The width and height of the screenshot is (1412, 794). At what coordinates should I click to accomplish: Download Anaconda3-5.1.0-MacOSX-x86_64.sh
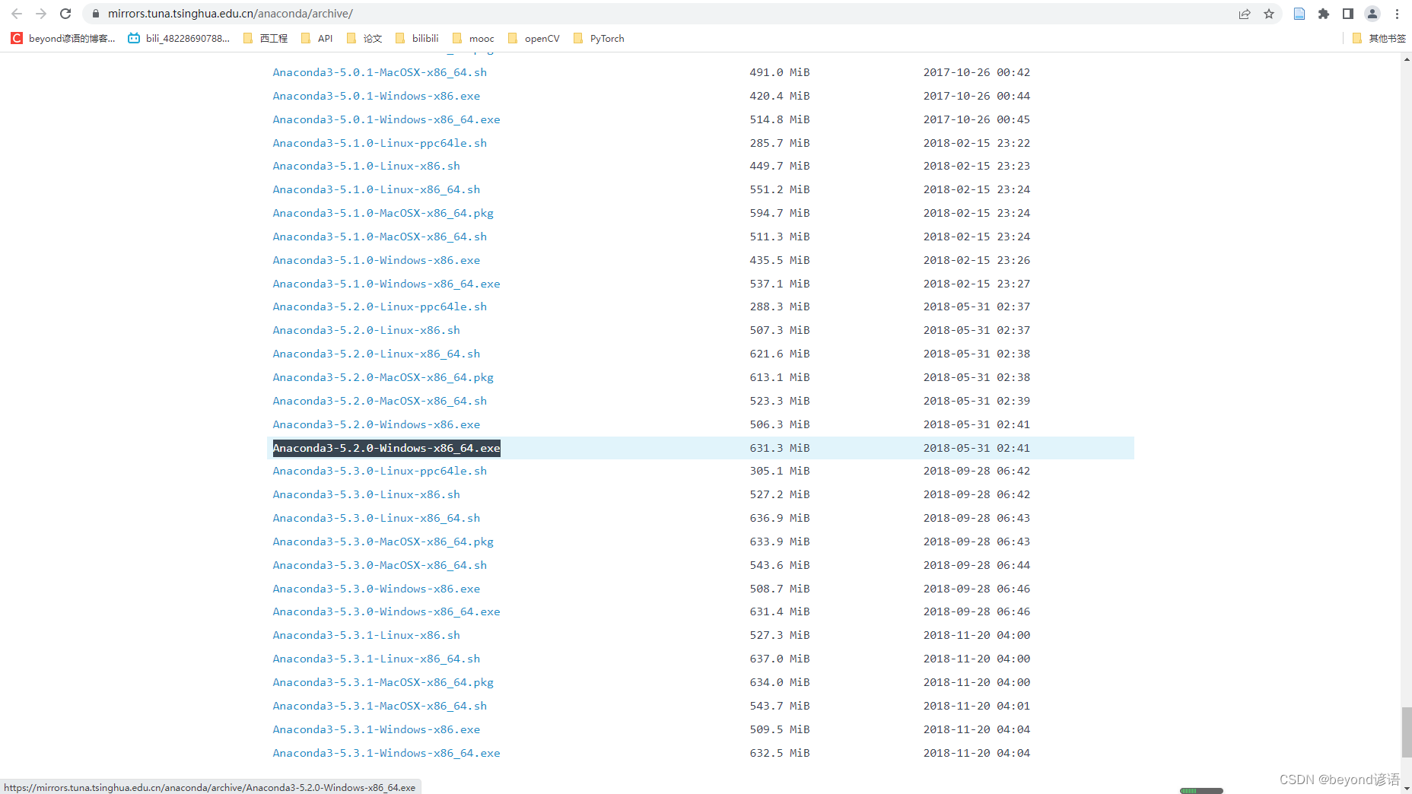tap(380, 237)
